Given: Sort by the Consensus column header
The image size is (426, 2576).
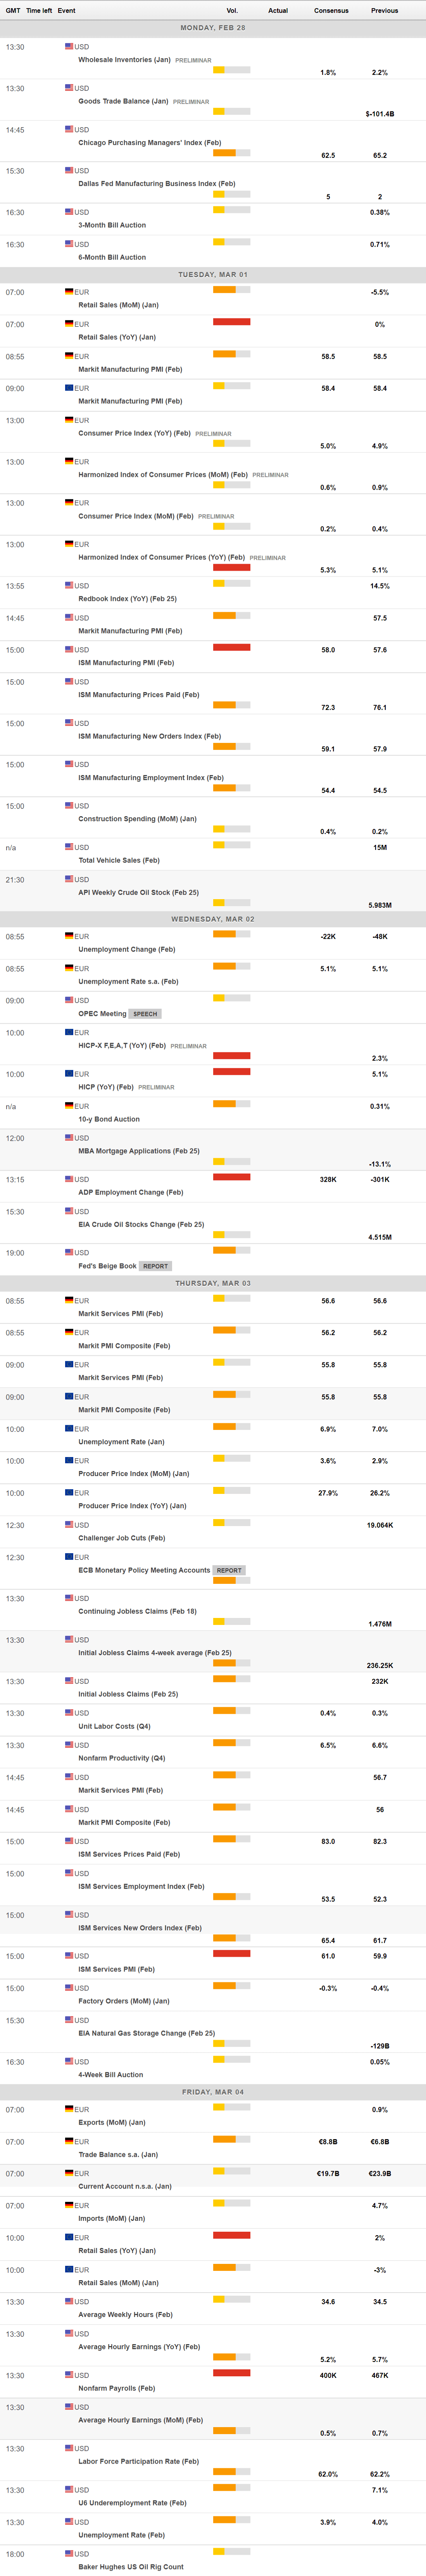Looking at the screenshot, I should [331, 10].
